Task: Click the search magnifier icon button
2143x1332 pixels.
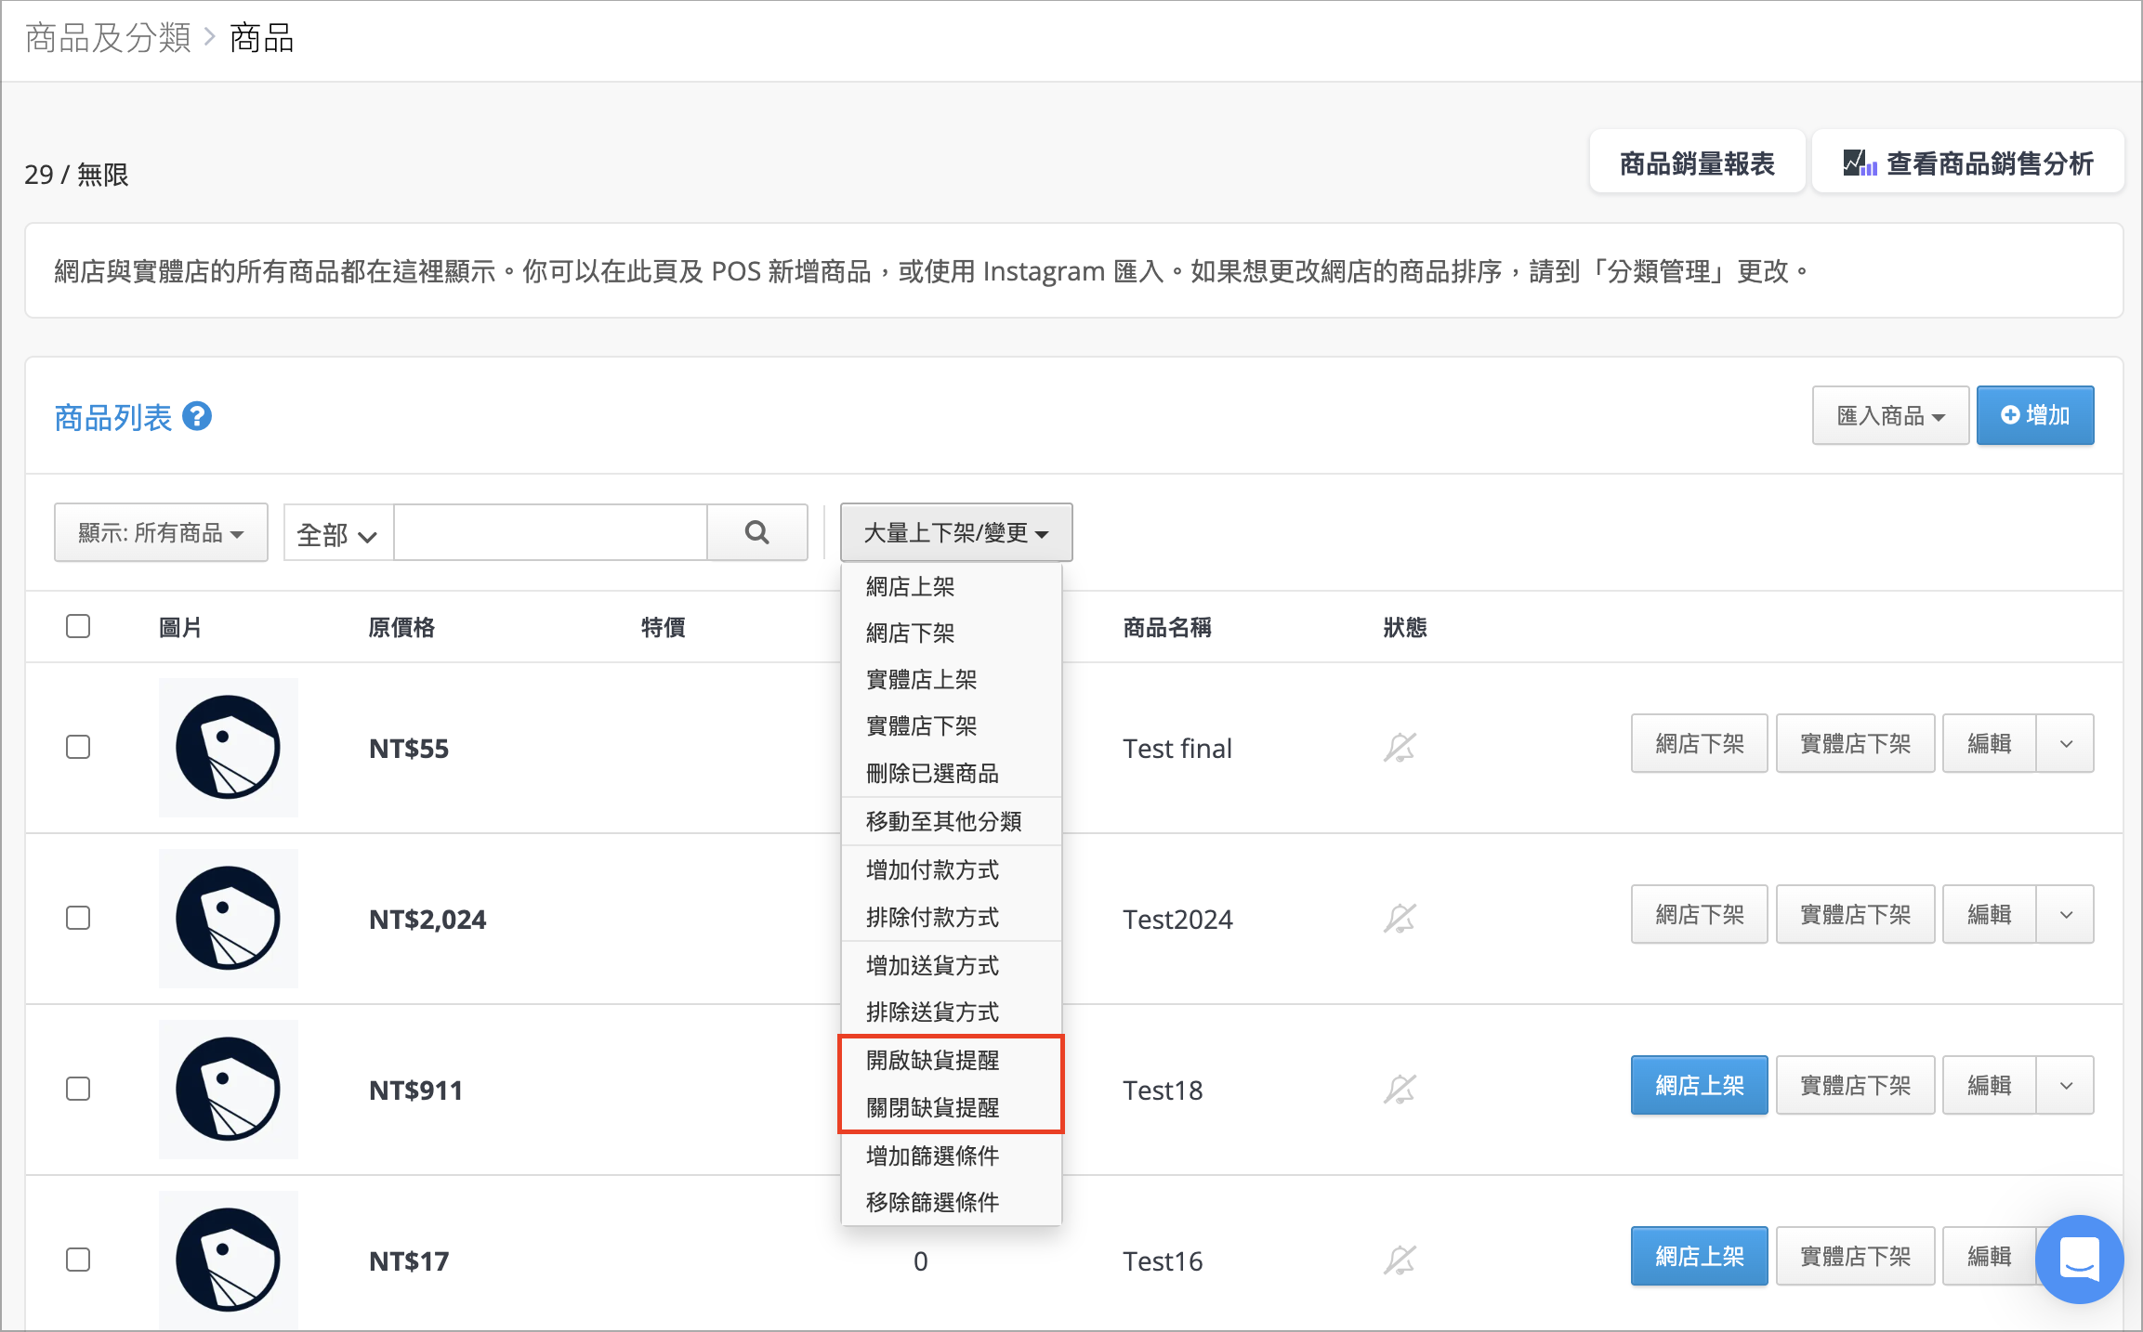Action: point(757,532)
